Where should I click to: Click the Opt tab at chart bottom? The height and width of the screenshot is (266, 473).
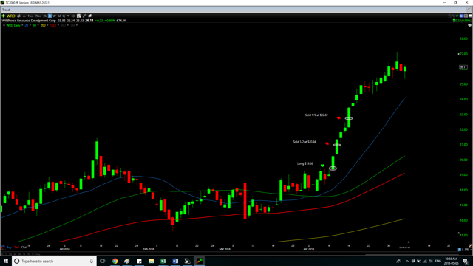[x=24, y=248]
